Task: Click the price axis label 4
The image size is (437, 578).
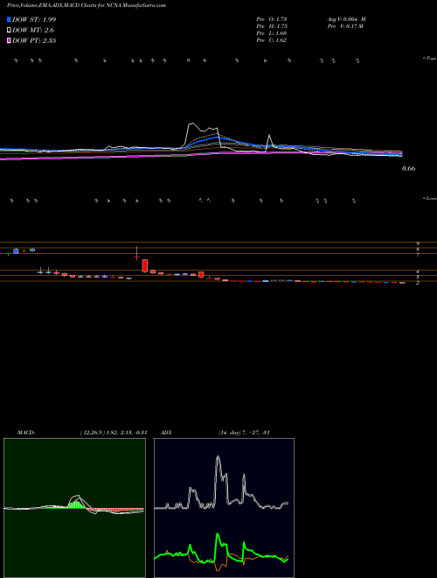Action: (x=418, y=272)
